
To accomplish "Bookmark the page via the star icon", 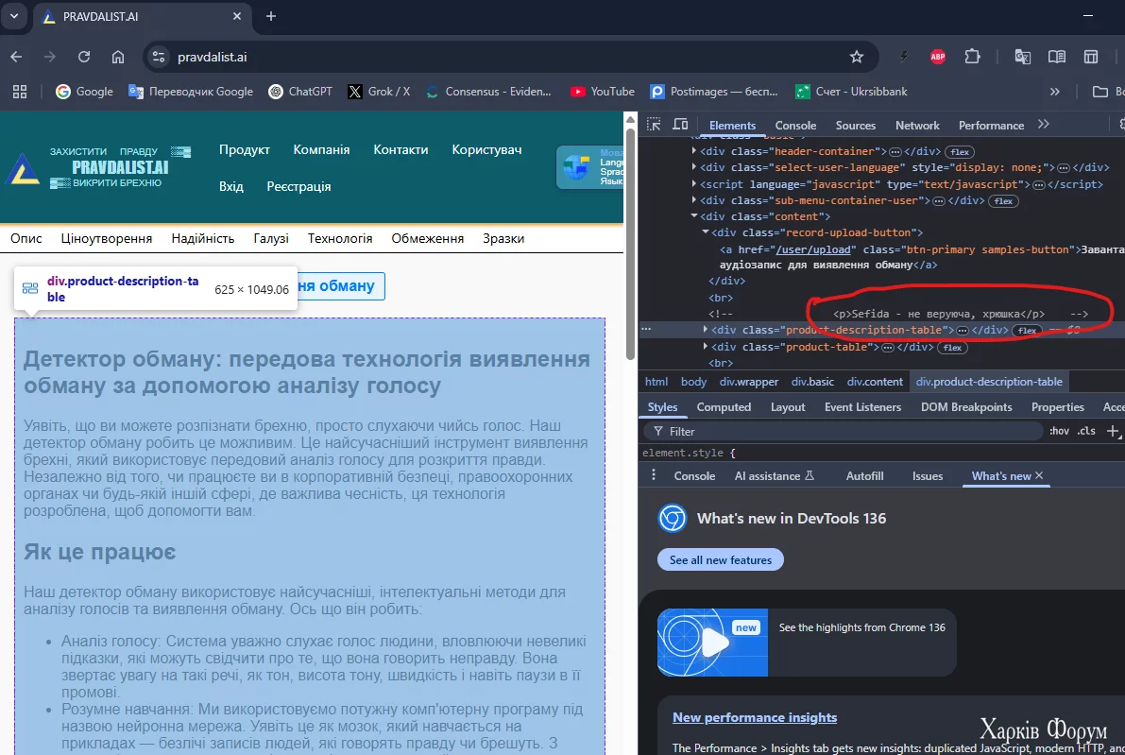I will click(857, 56).
